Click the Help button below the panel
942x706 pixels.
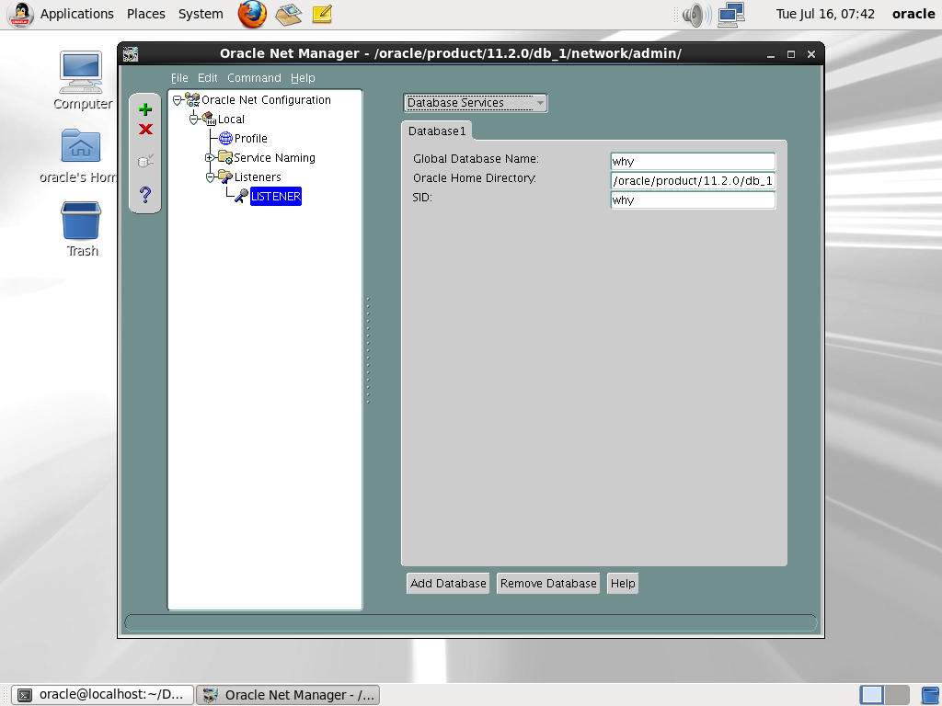pos(623,584)
